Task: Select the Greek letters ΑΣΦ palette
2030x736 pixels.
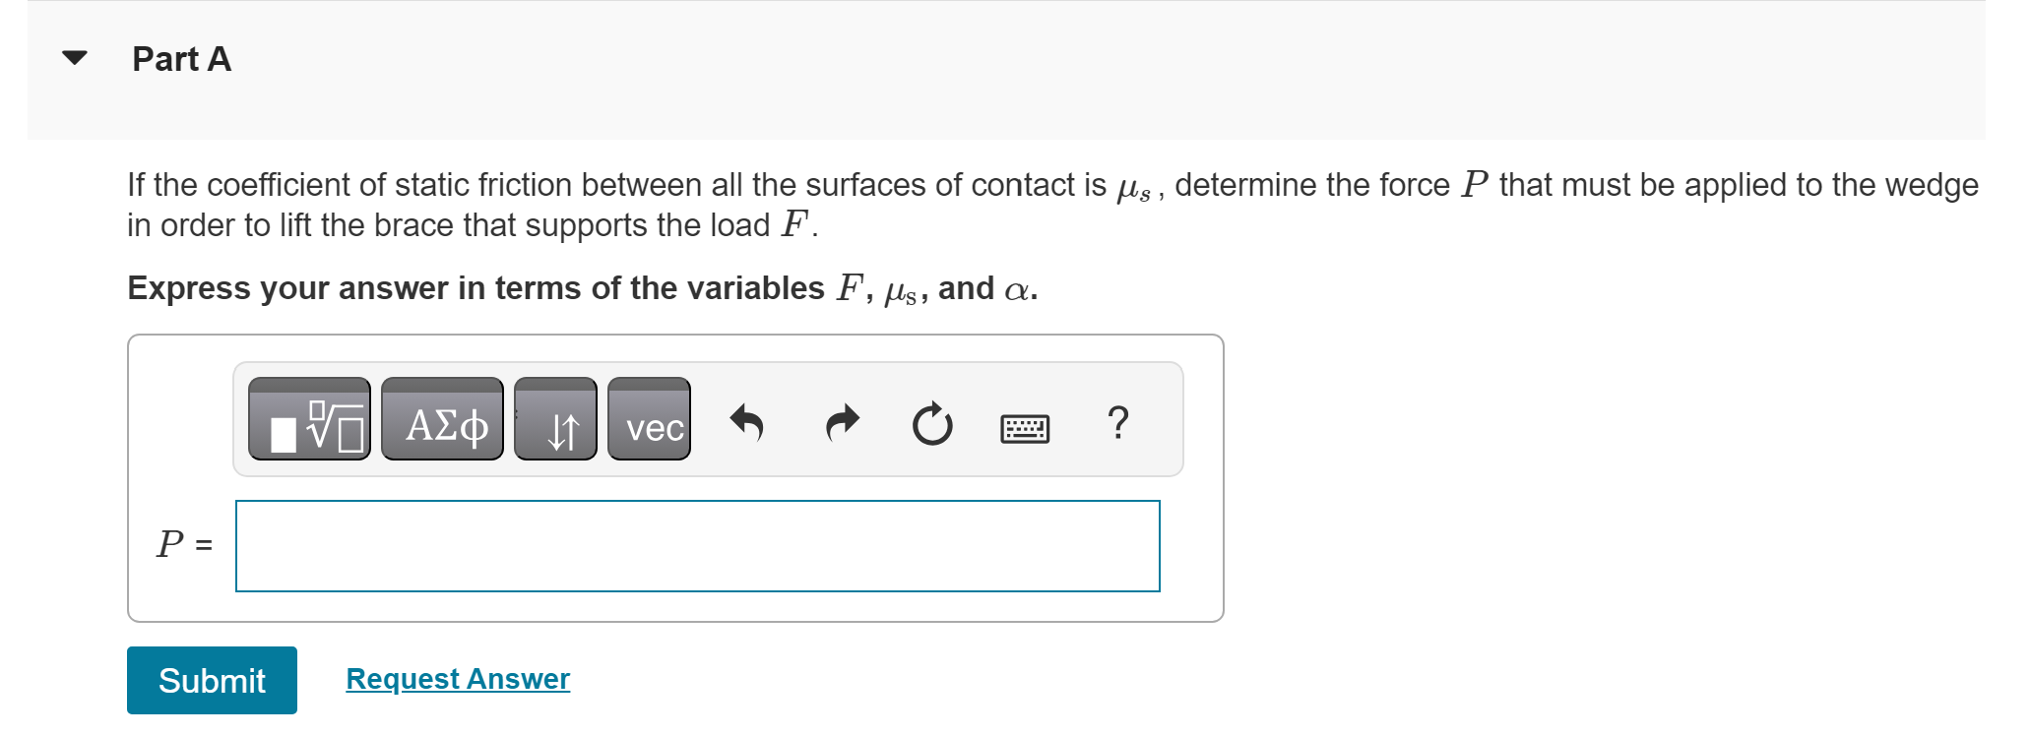Action: click(x=441, y=421)
